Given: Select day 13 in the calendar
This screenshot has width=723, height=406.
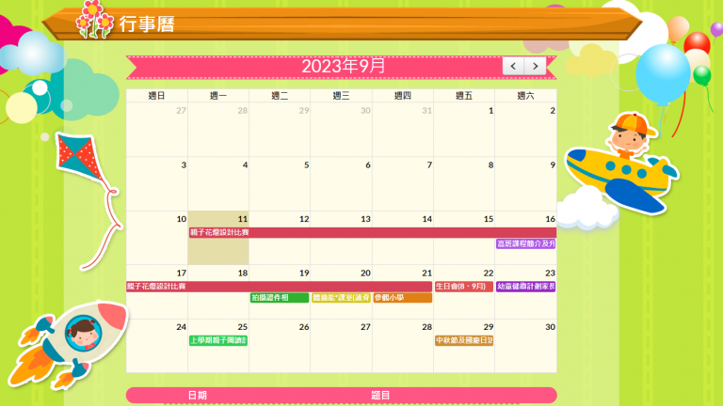Looking at the screenshot, I should coord(341,238).
